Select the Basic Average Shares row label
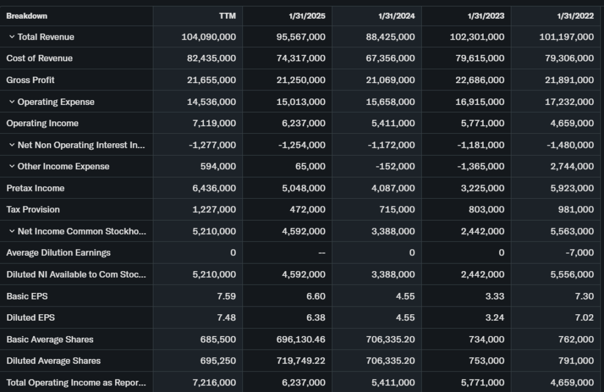604x392 pixels. pyautogui.click(x=50, y=340)
